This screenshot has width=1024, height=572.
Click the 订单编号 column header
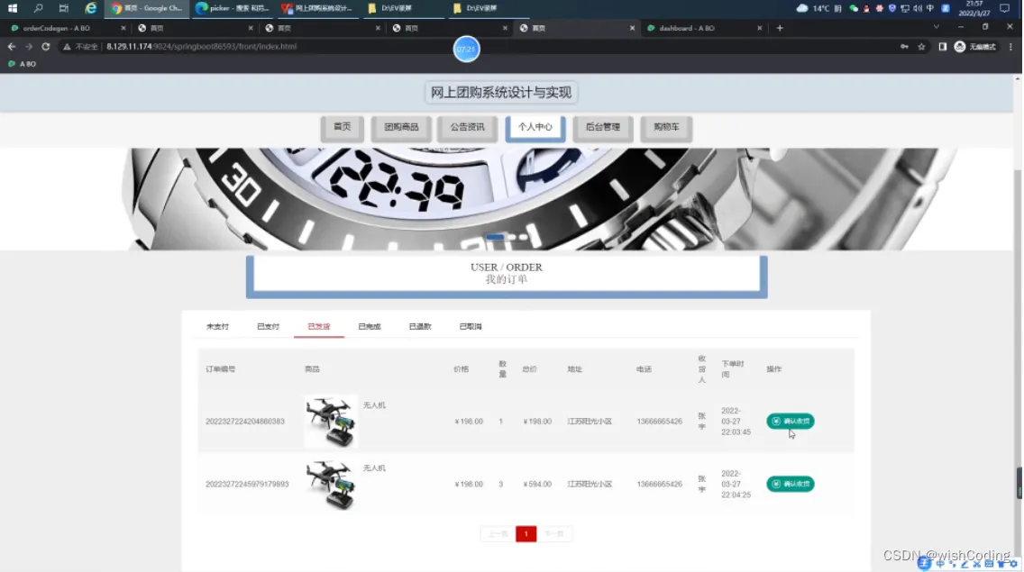click(x=220, y=369)
